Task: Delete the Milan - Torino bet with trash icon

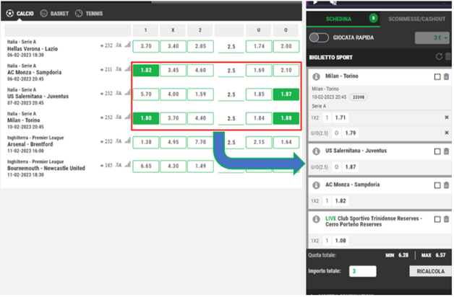Action: [x=446, y=77]
